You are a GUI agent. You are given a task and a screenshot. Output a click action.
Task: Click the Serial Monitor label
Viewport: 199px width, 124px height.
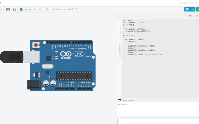point(128,100)
